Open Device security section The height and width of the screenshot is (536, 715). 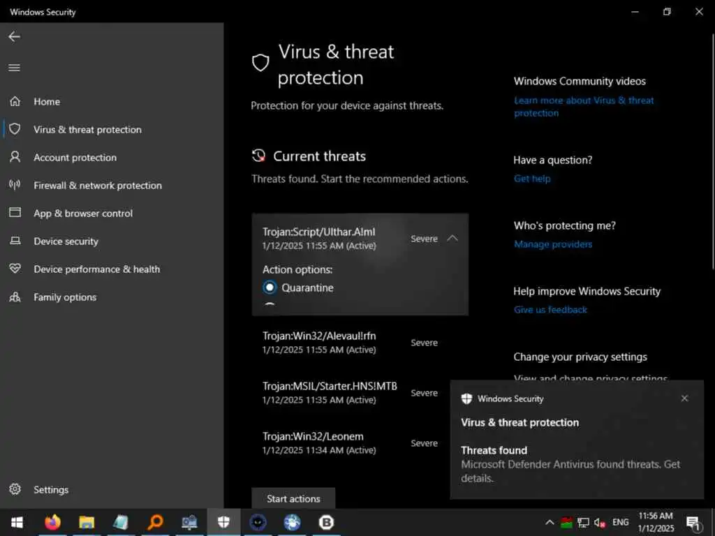(66, 241)
